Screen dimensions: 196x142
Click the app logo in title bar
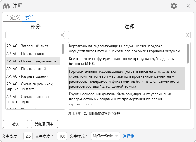(6, 6)
